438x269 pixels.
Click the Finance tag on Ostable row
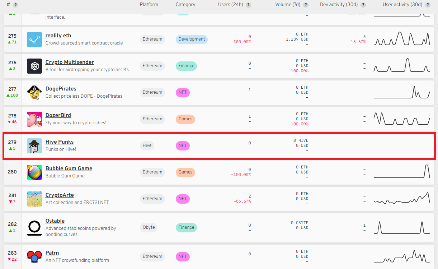click(x=186, y=227)
